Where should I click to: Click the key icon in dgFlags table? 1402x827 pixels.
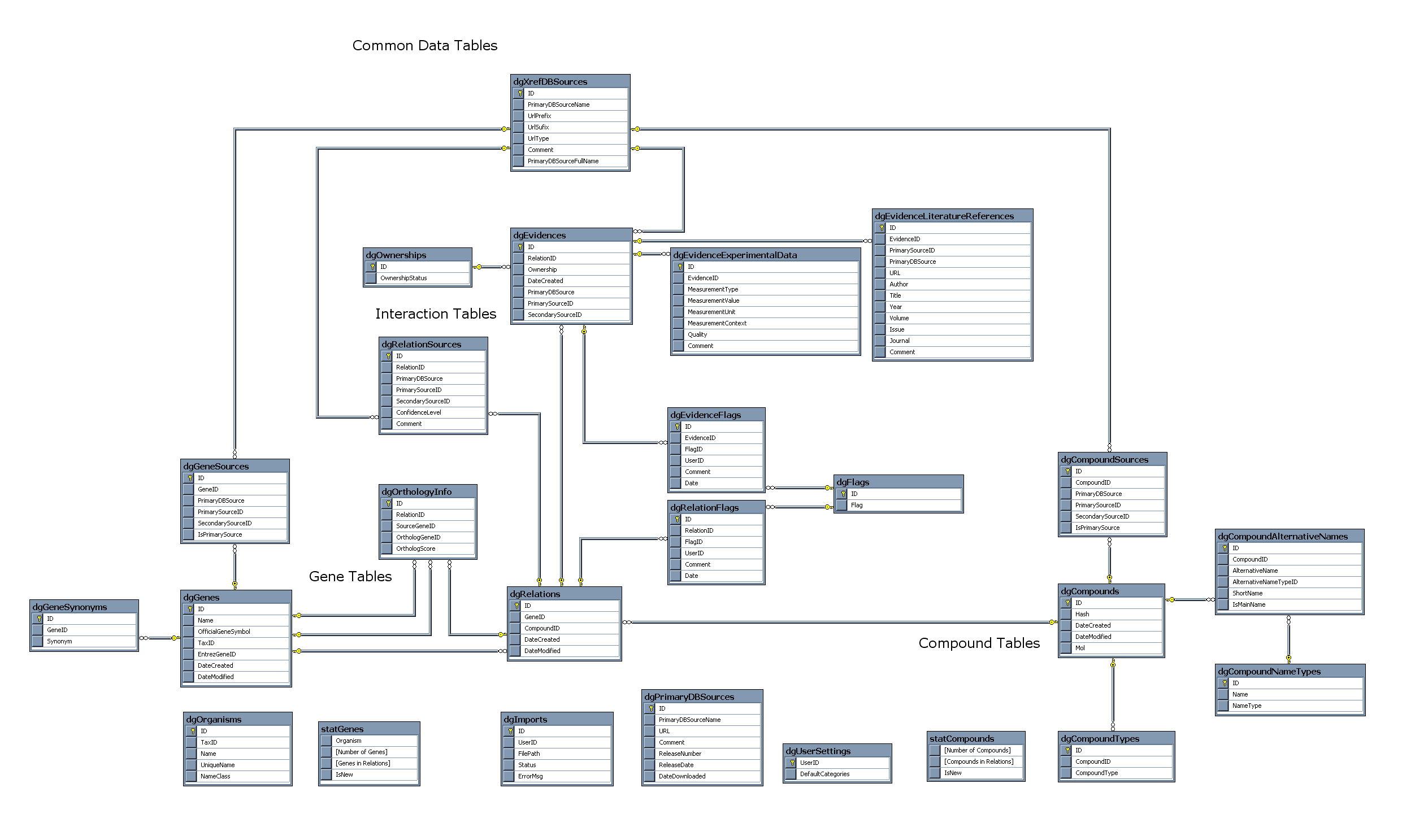pos(843,494)
